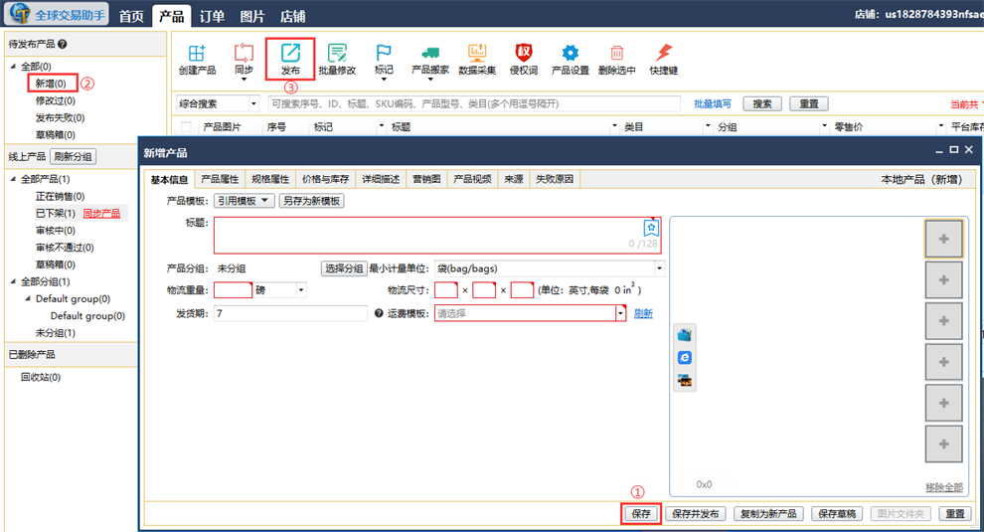Click the 另存为新模板 button
The width and height of the screenshot is (984, 532).
click(311, 201)
